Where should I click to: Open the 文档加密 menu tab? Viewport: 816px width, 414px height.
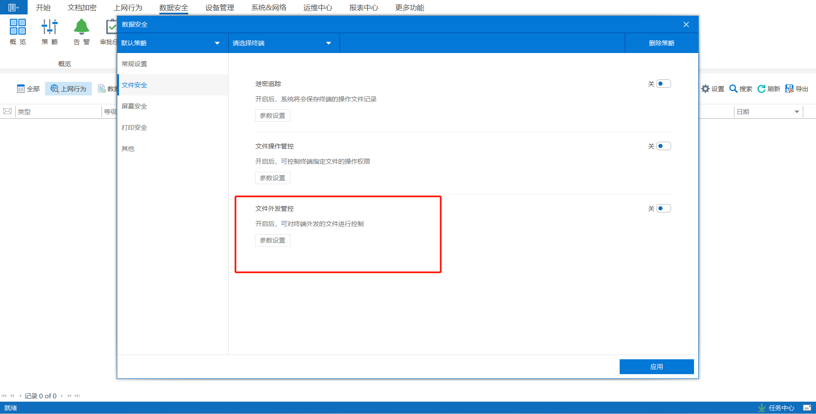point(82,8)
